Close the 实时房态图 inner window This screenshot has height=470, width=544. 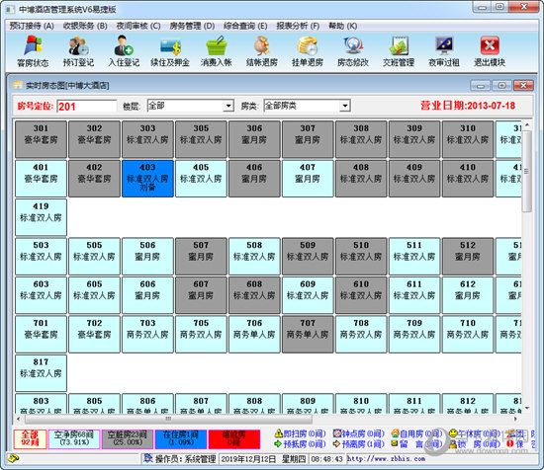click(523, 85)
